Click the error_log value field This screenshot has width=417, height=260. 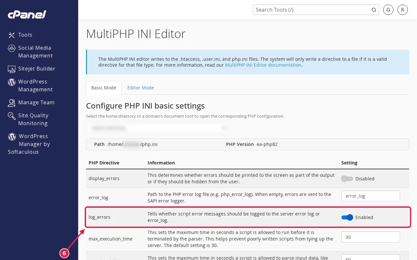coord(371,196)
